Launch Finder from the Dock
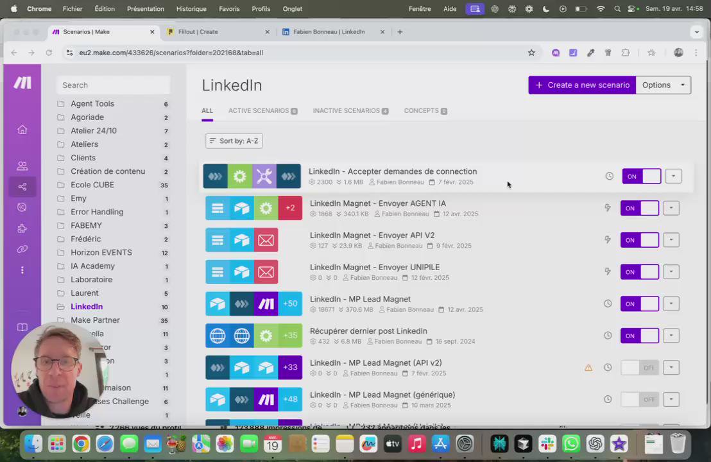Screen dimensions: 711x462 pyautogui.click(x=33, y=443)
